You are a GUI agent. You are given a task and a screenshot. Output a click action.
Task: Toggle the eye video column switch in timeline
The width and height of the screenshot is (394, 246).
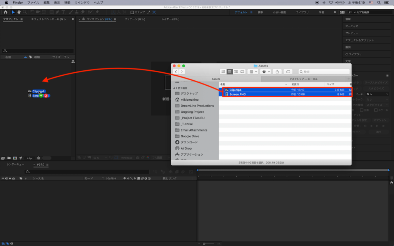[3, 178]
